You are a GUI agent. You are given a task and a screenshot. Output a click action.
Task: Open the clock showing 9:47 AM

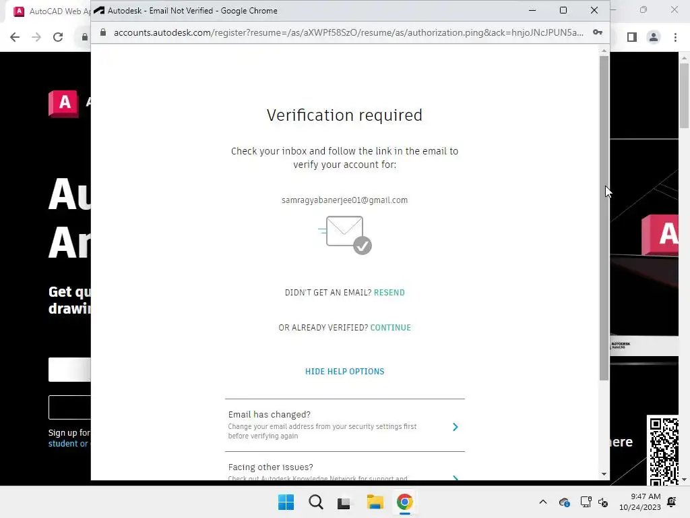click(640, 502)
